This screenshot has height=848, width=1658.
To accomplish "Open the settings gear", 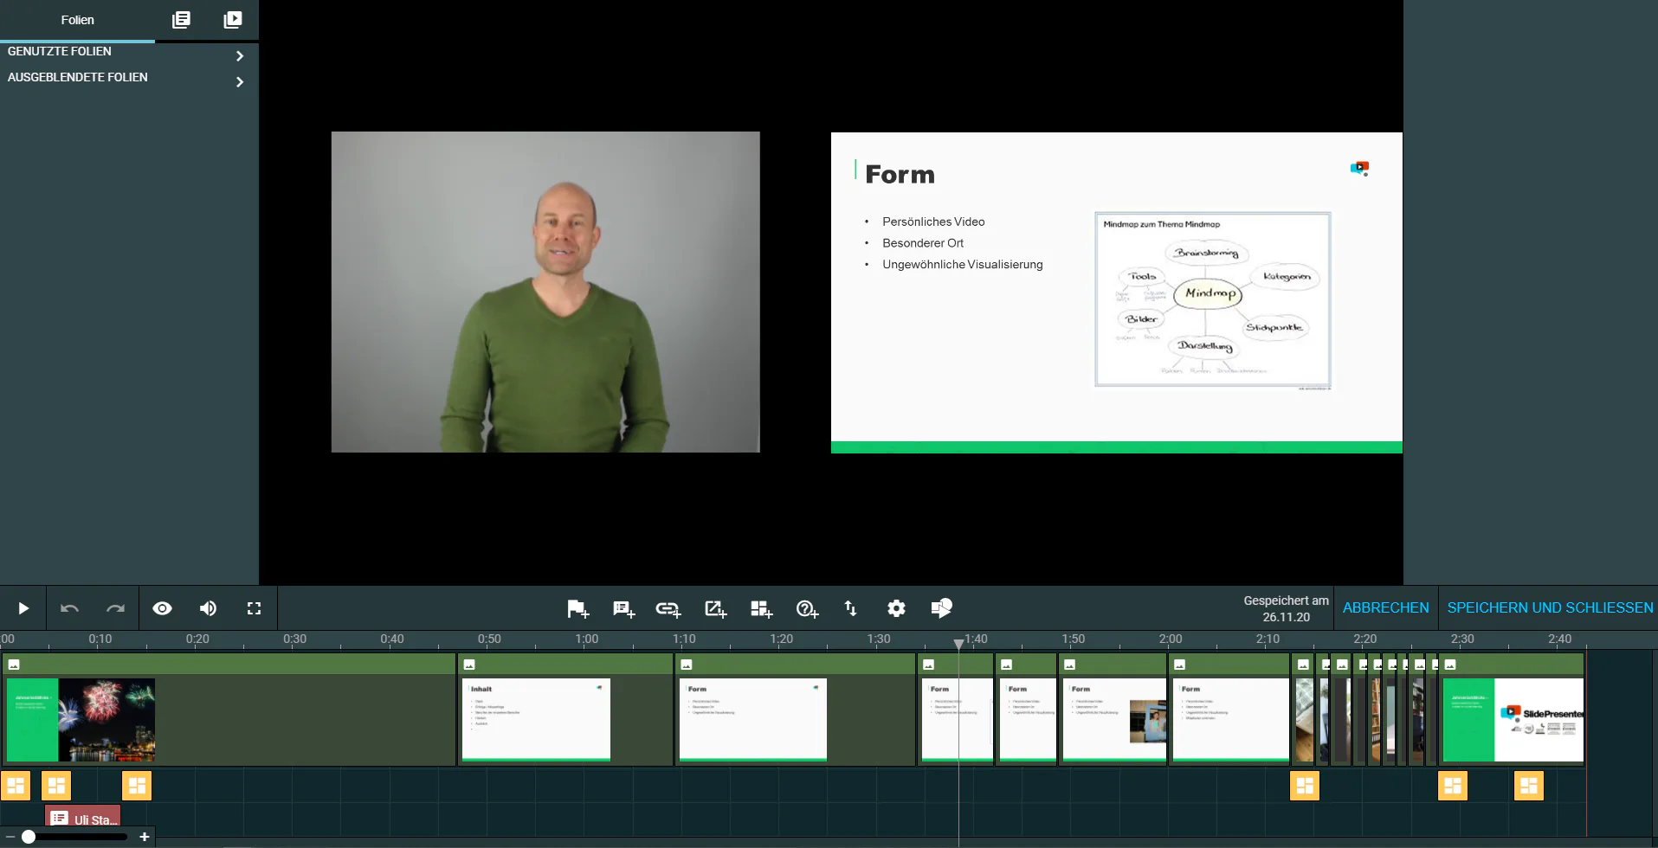I will tap(896, 608).
